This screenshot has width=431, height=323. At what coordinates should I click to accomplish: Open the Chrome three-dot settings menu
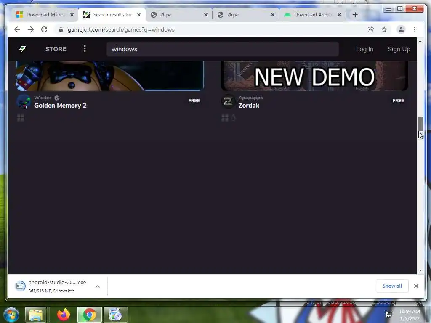click(x=415, y=29)
